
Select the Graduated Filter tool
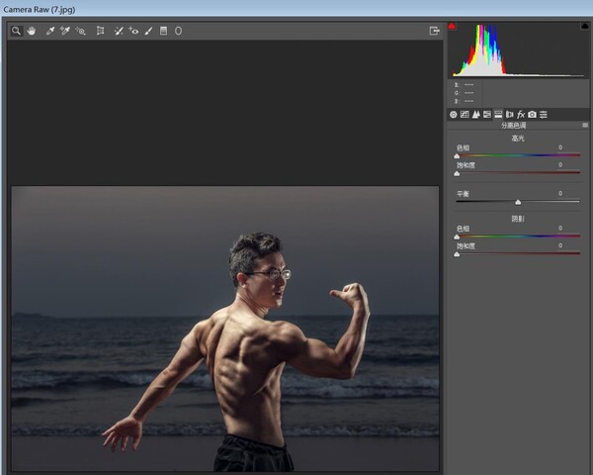163,31
